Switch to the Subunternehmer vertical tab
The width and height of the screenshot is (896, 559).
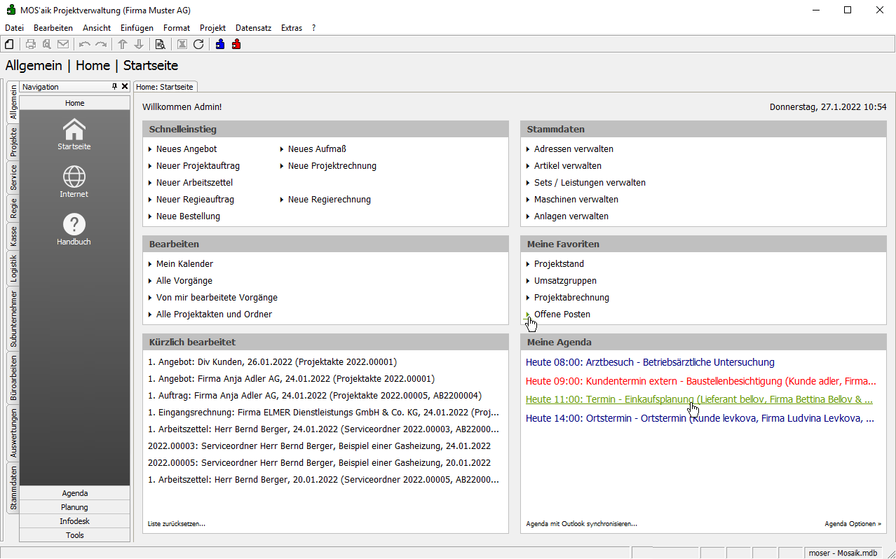[13, 319]
